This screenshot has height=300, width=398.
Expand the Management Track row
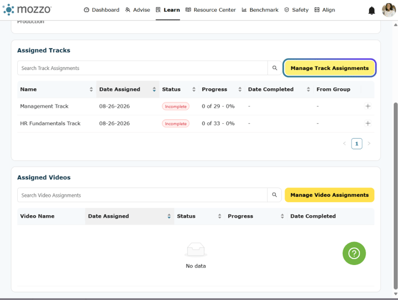click(x=368, y=106)
